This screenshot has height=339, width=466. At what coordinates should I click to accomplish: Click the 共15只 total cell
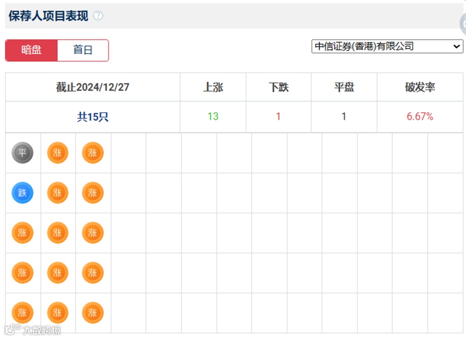point(93,117)
